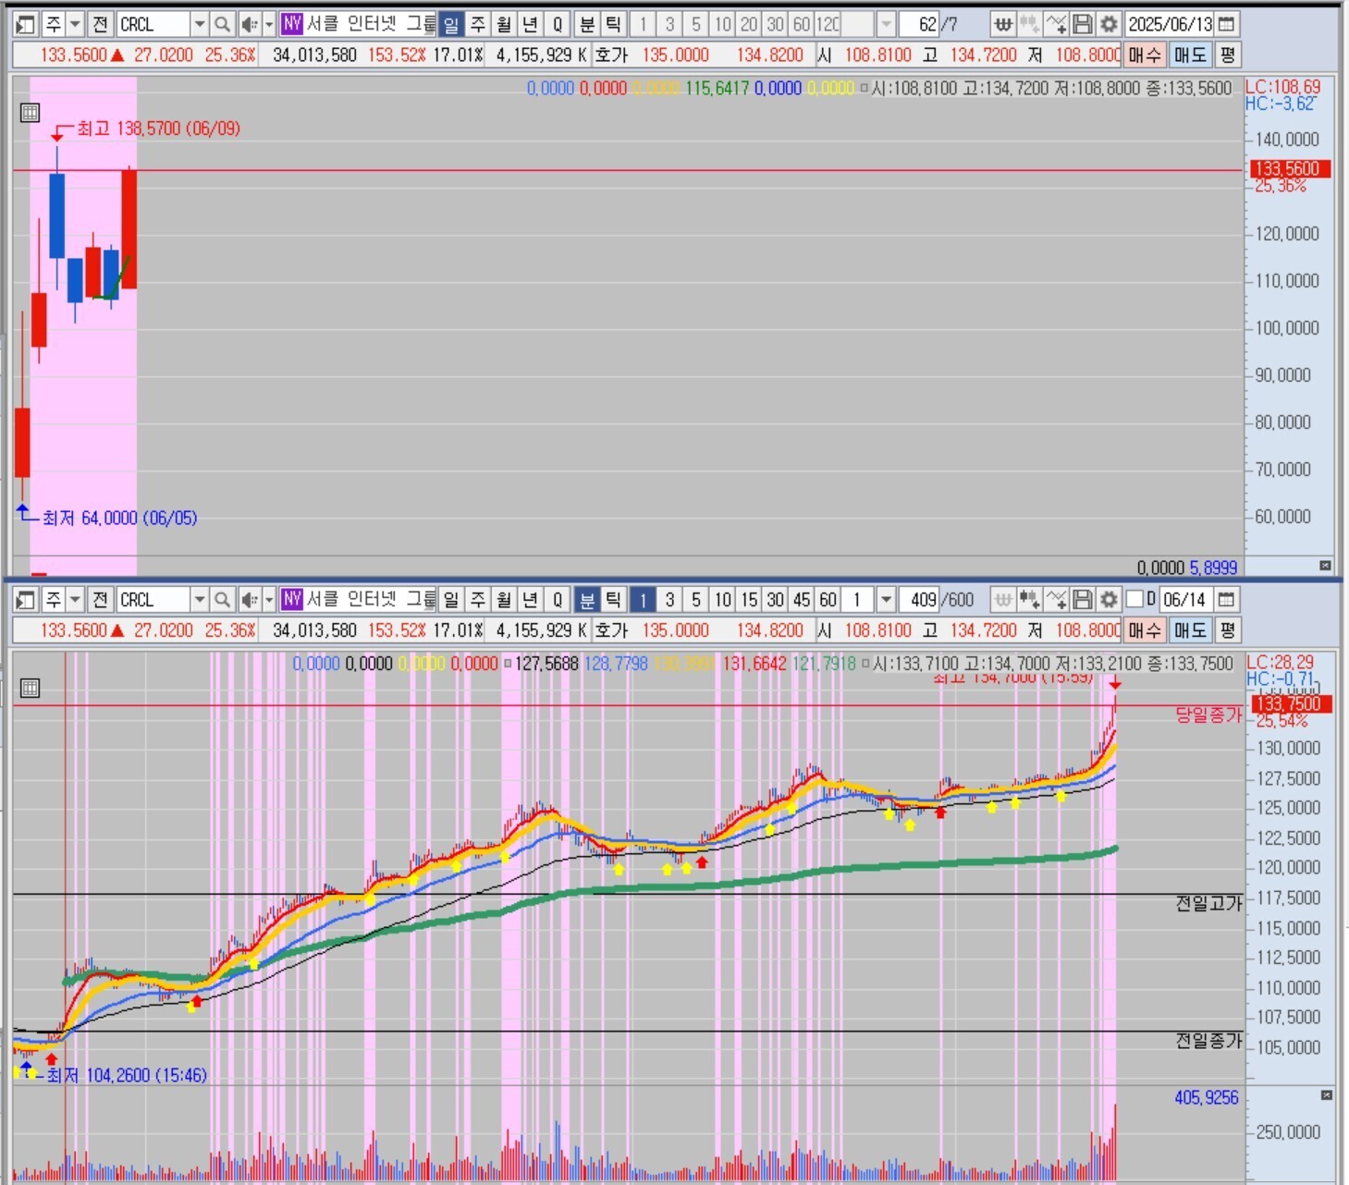Click the stock search magnifier in the top chart
The image size is (1349, 1185).
222,24
